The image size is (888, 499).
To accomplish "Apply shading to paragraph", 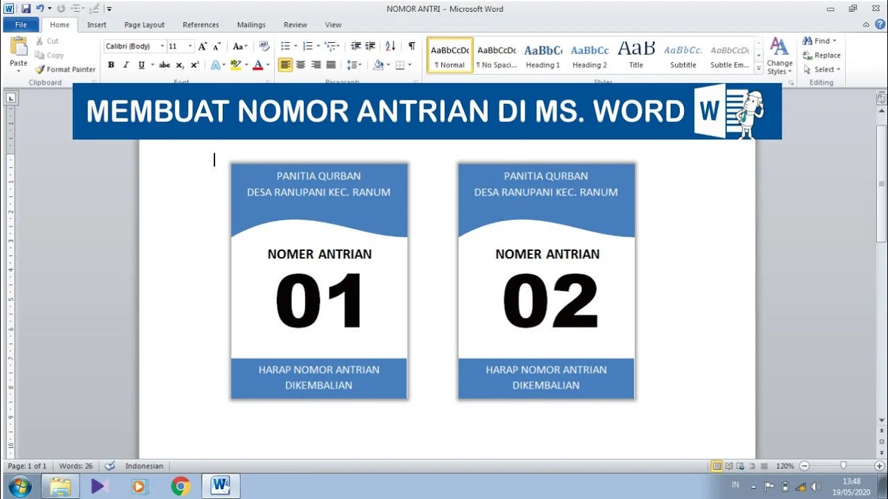I will click(378, 65).
